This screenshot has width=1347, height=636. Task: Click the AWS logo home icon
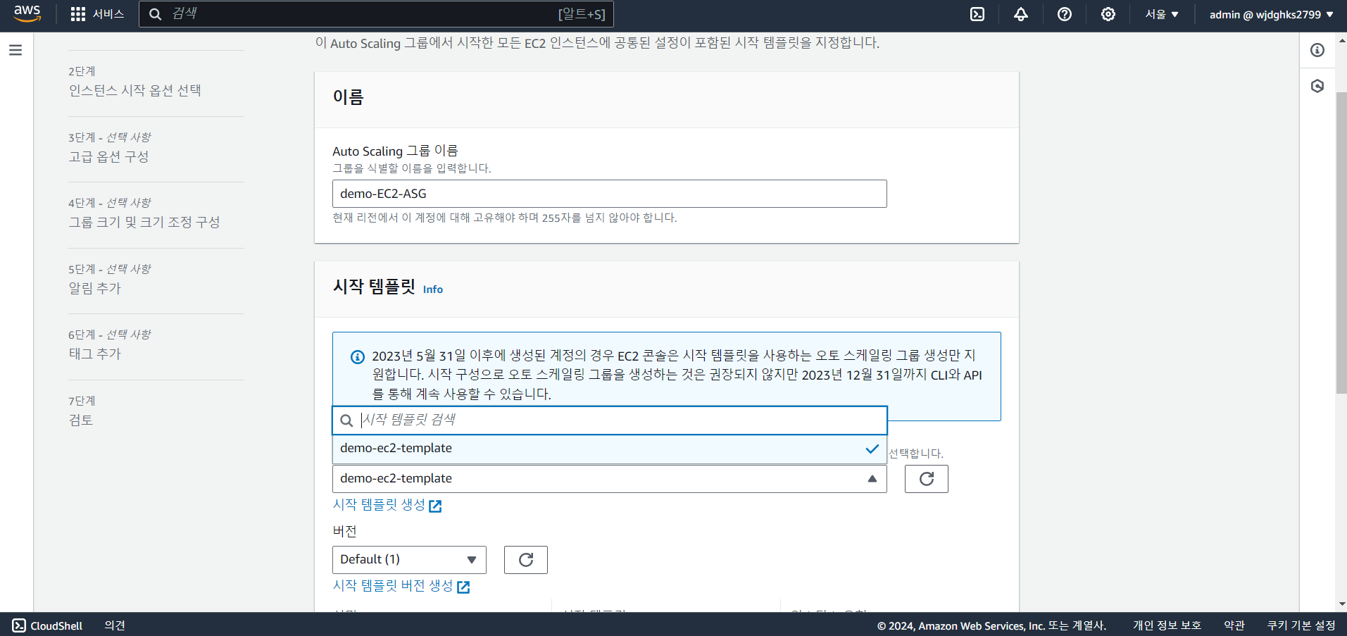point(27,14)
